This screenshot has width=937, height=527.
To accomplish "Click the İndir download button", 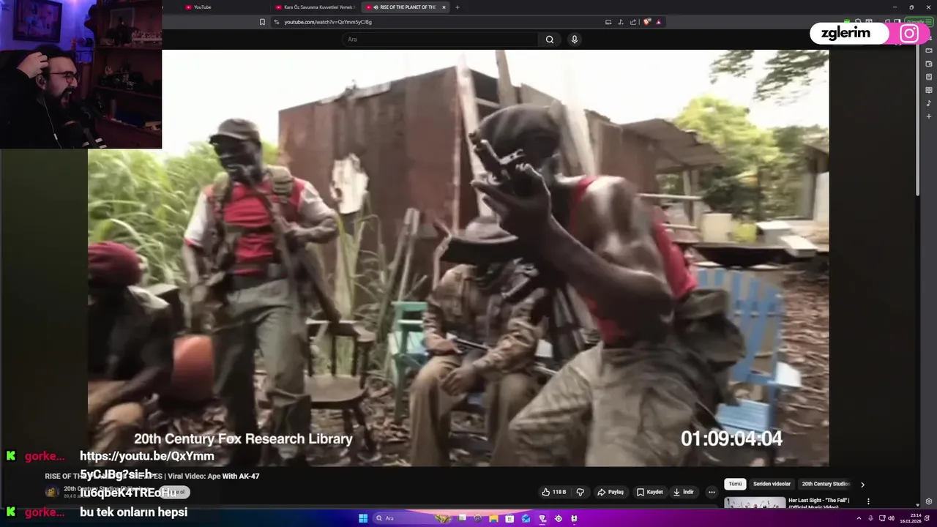I will 684,492.
